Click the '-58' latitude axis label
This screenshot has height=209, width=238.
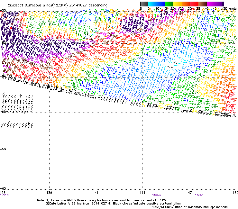click(3, 149)
